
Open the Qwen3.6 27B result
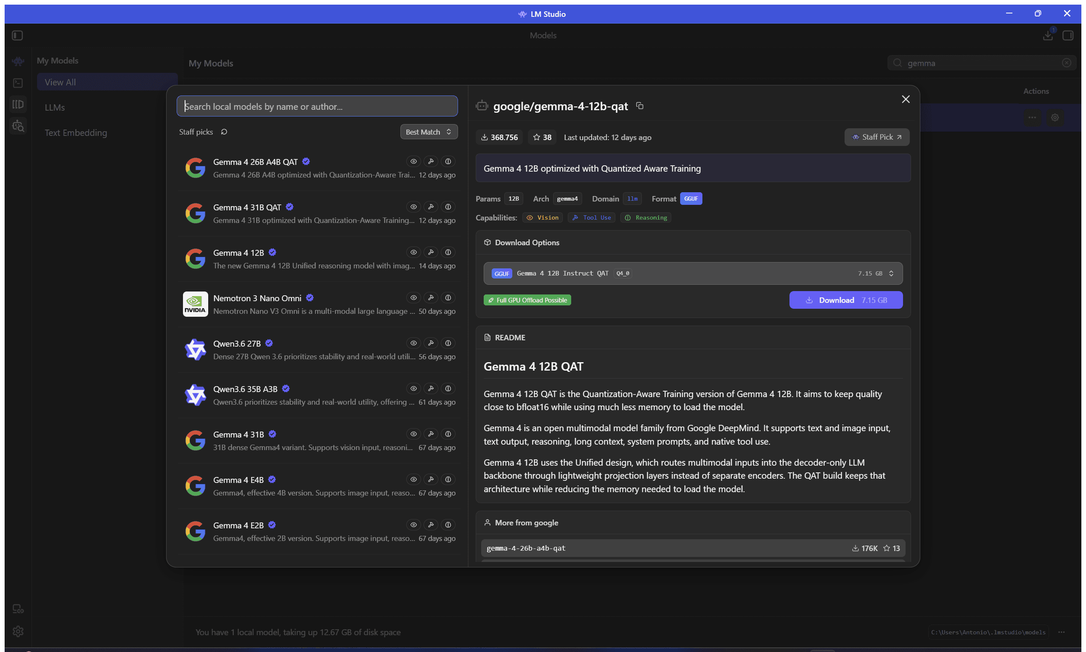coord(319,350)
